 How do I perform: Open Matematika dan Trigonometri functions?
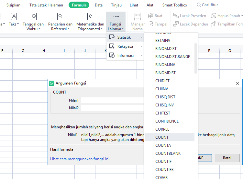pos(90,16)
